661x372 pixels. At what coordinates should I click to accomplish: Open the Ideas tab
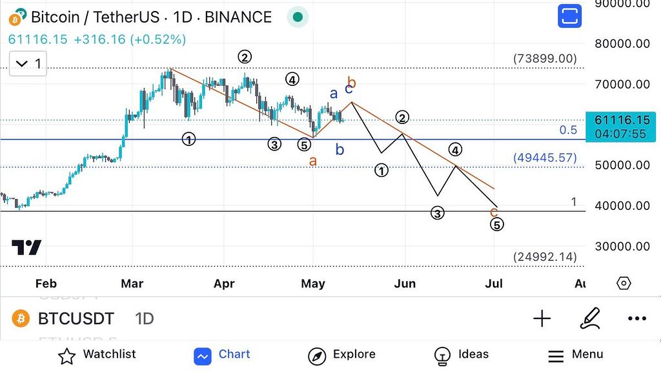(x=462, y=355)
